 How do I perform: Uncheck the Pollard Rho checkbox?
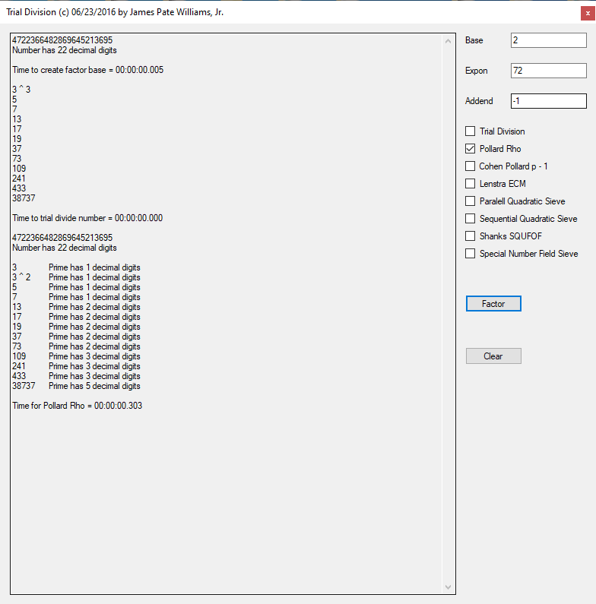(471, 149)
